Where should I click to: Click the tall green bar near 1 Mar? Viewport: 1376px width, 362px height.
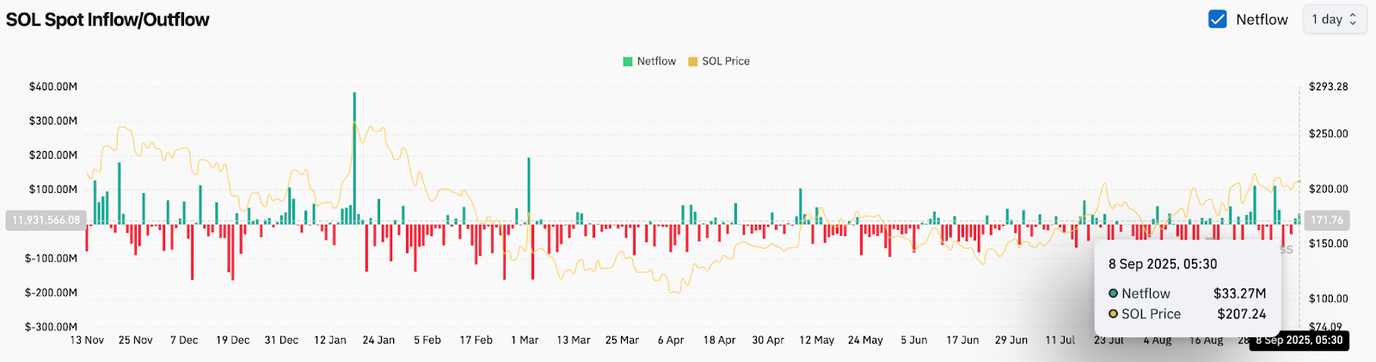529,191
